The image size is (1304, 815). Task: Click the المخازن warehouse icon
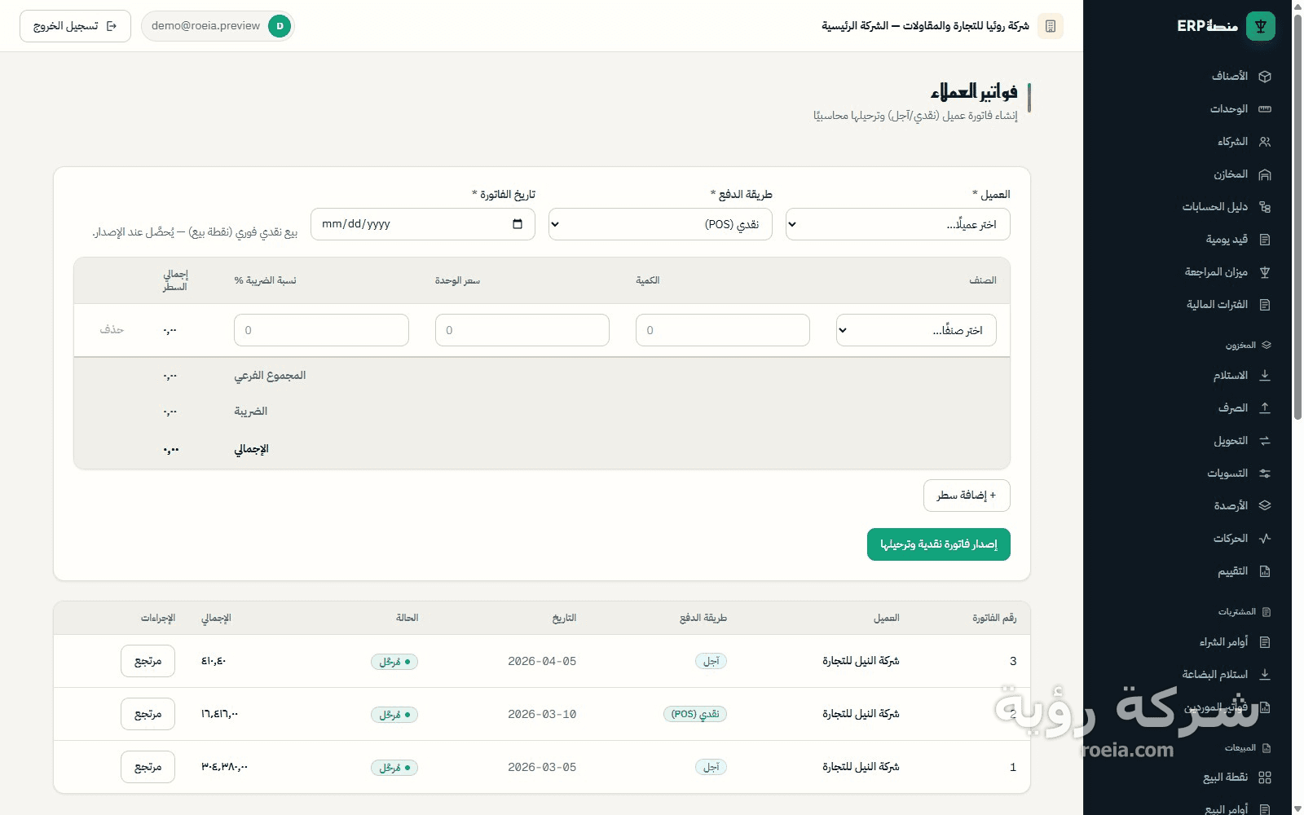pyautogui.click(x=1265, y=174)
